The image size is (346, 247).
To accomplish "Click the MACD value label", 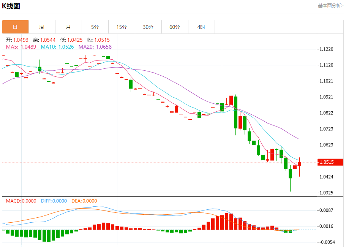I will [x=21, y=201].
